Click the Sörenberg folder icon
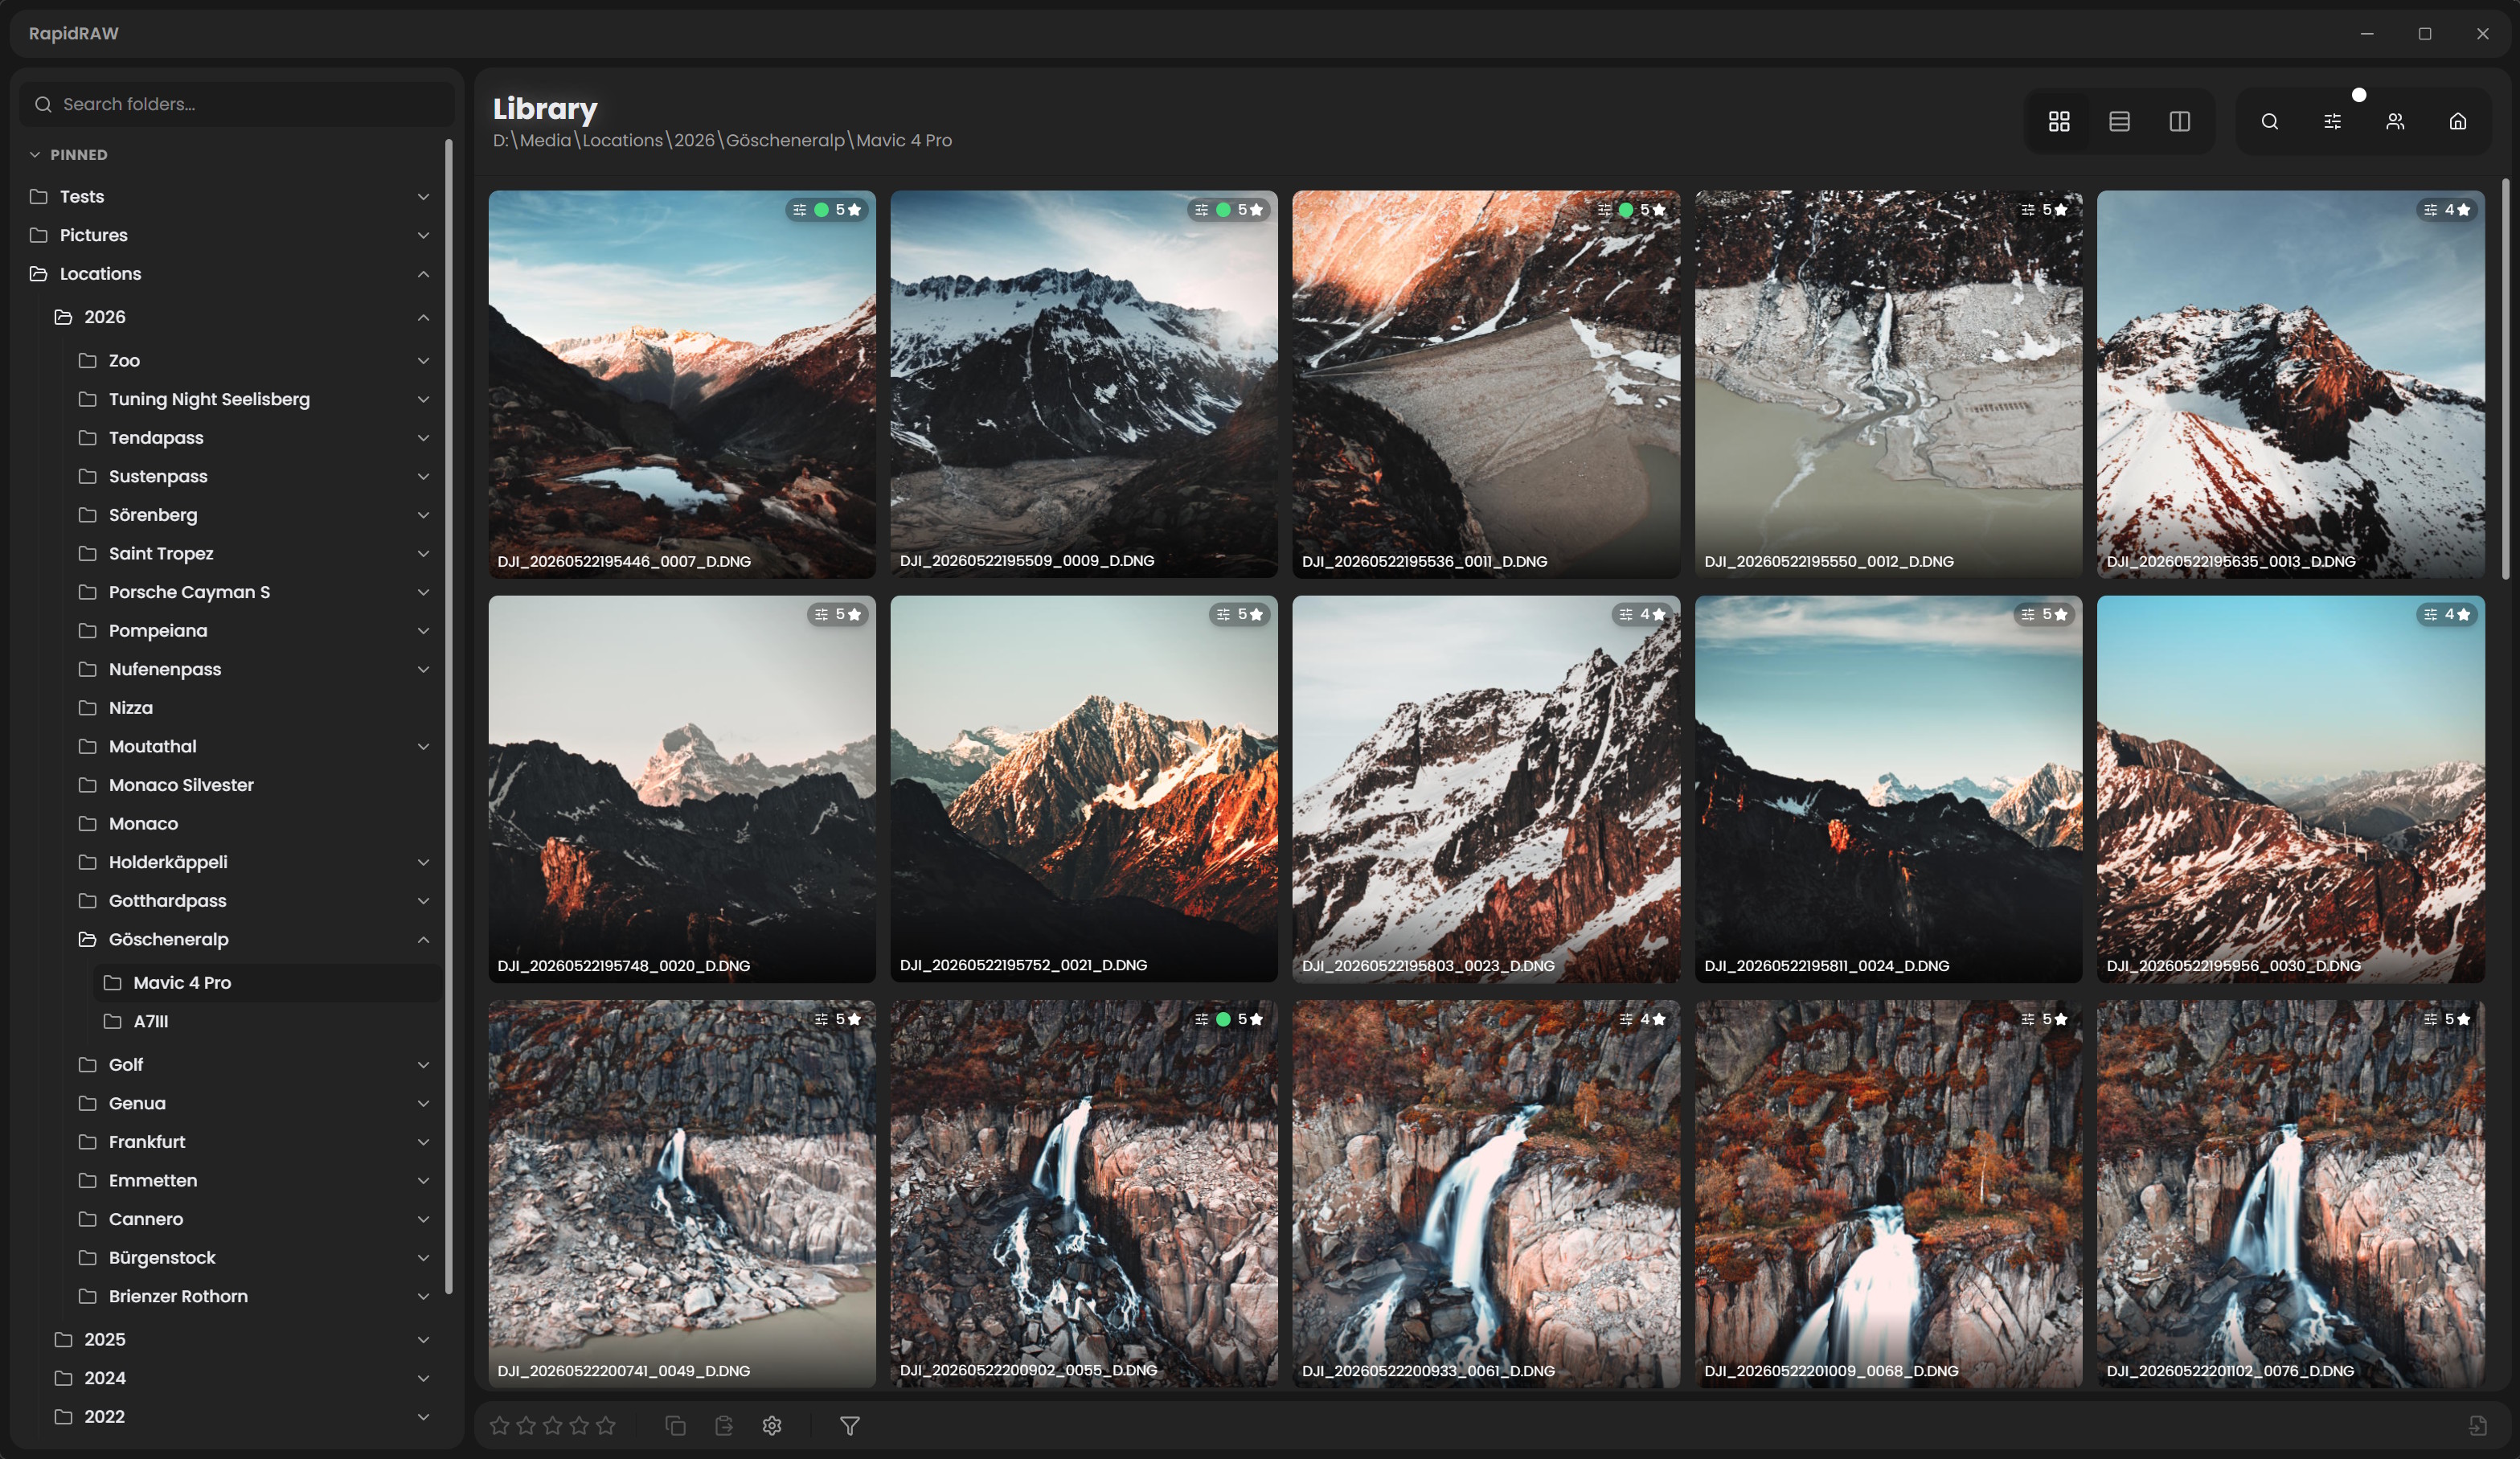Image resolution: width=2520 pixels, height=1459 pixels. point(88,515)
